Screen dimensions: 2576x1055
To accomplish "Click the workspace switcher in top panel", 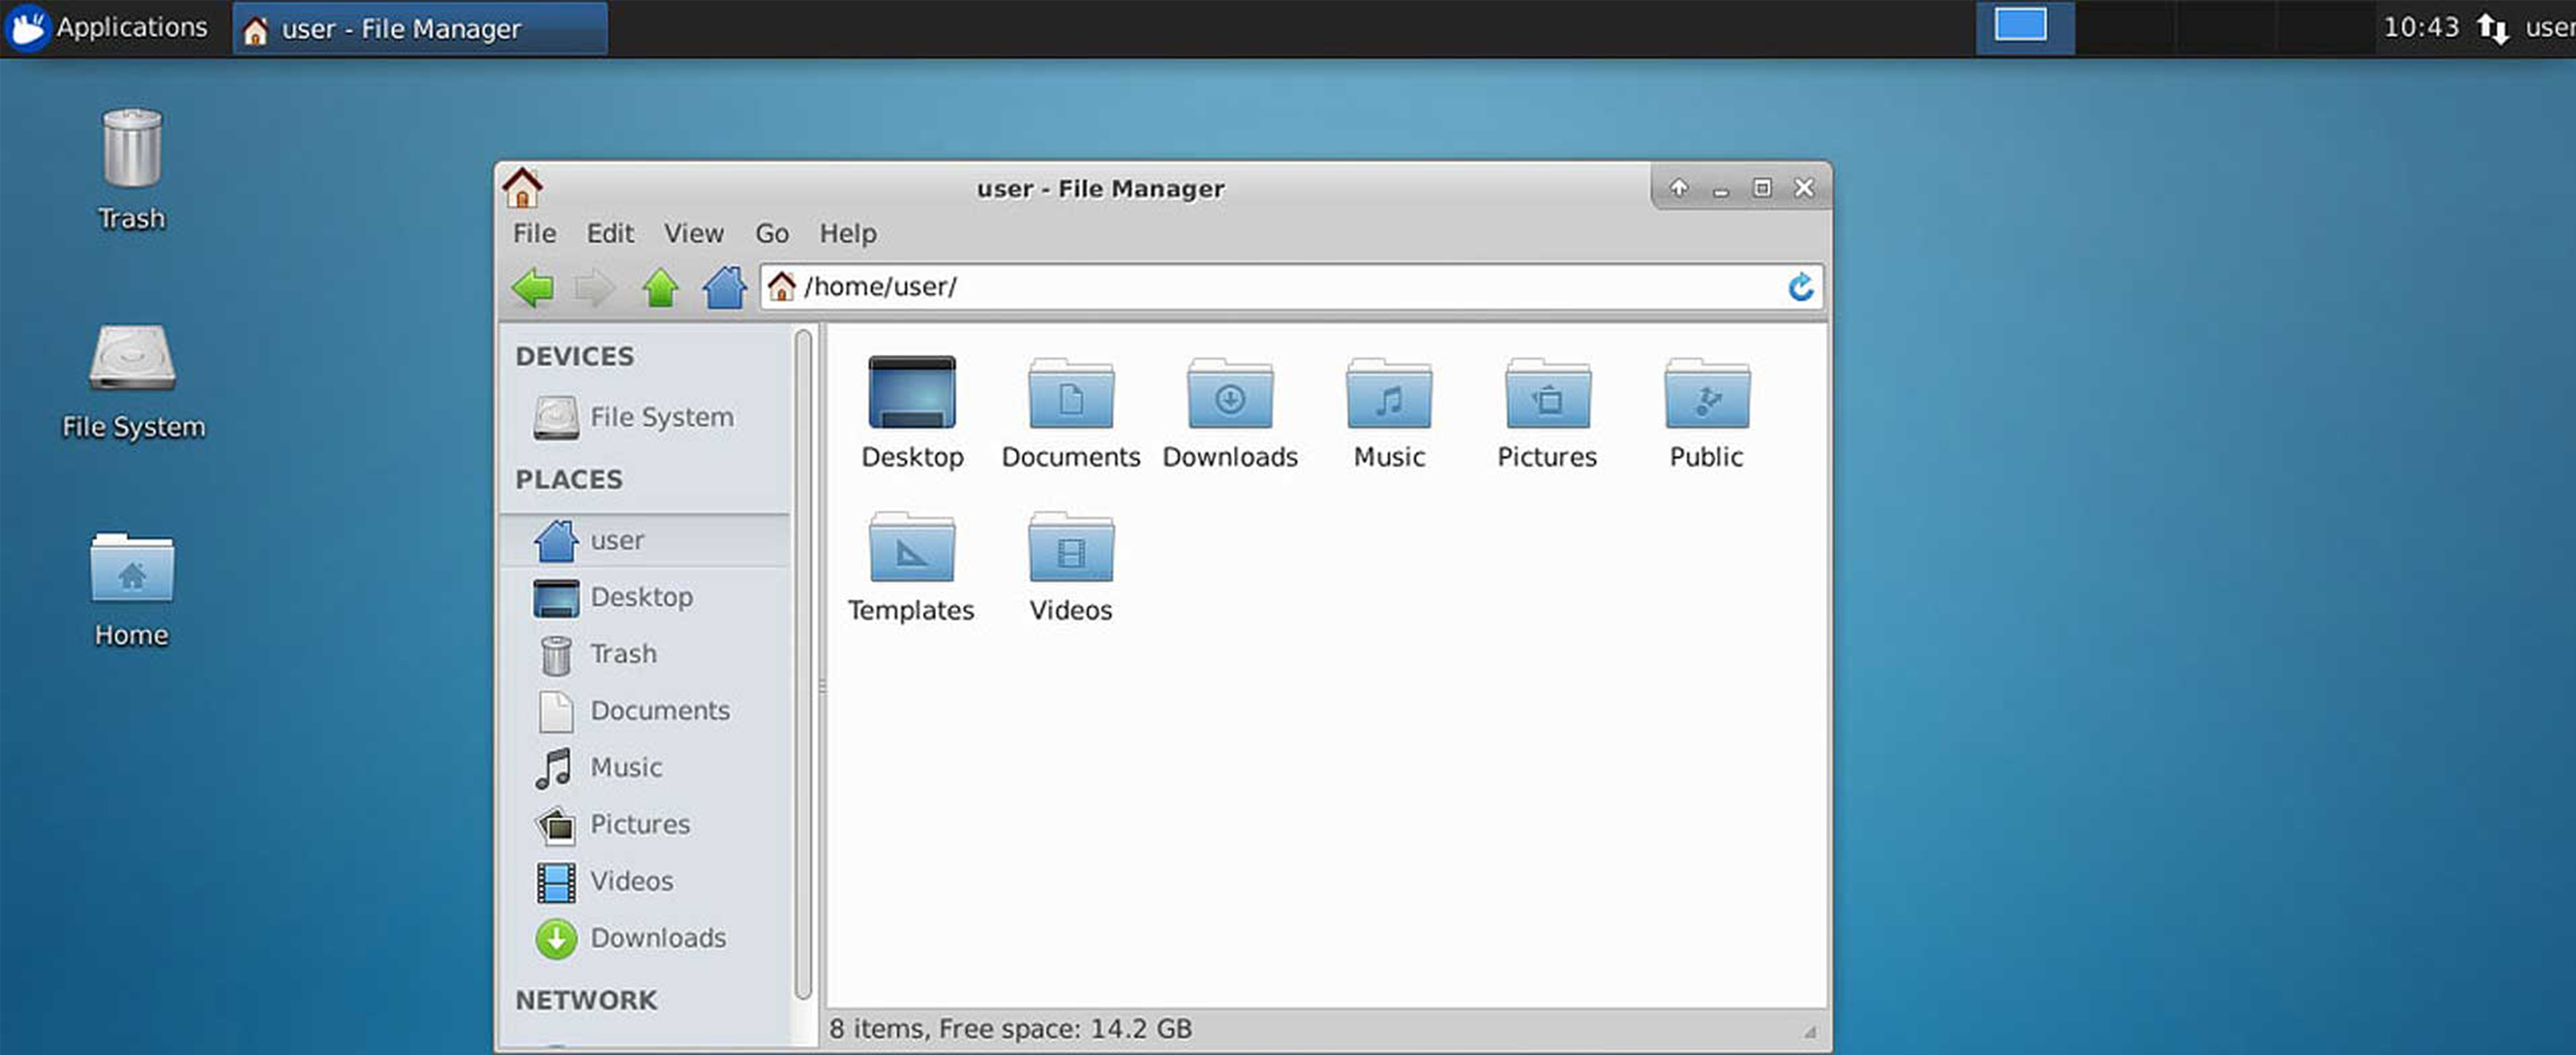I will pyautogui.click(x=2022, y=27).
